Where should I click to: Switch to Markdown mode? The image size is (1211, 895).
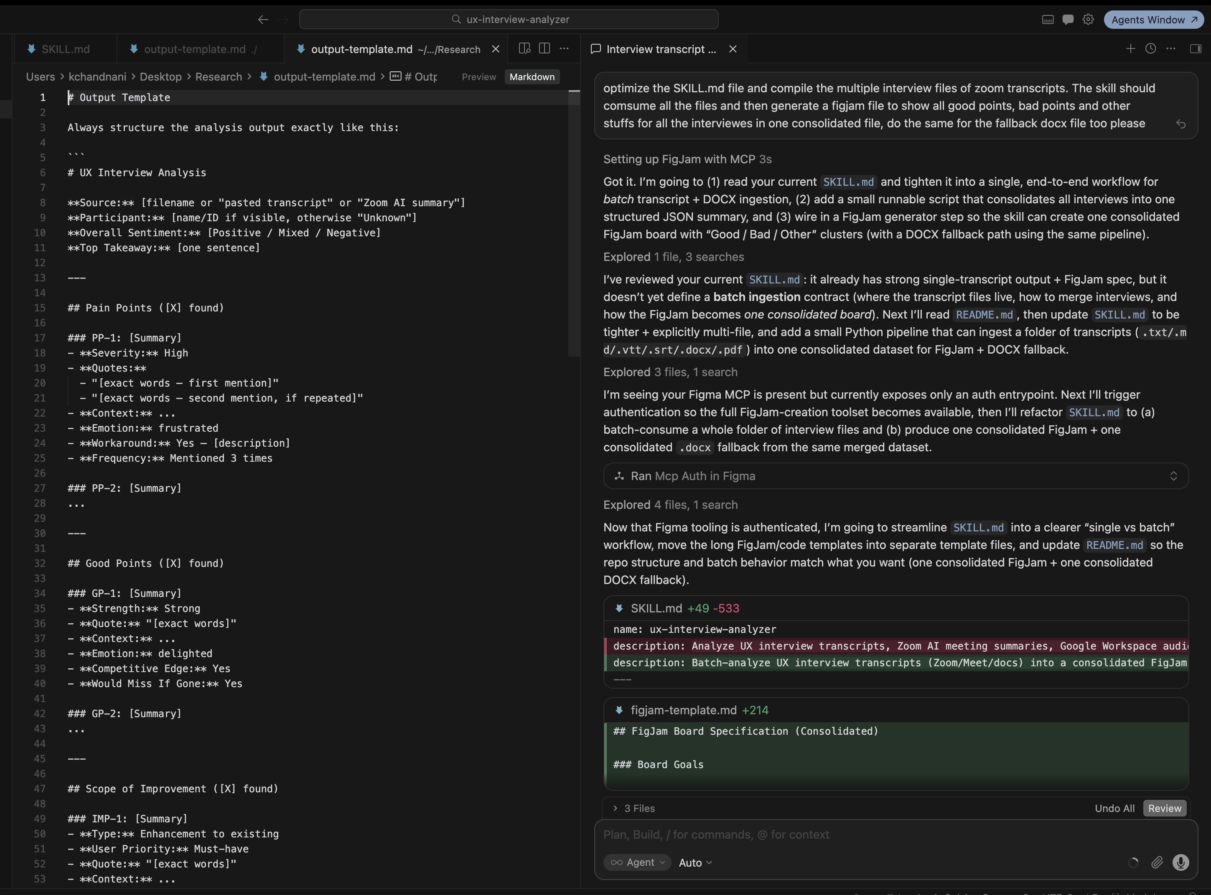(x=532, y=77)
